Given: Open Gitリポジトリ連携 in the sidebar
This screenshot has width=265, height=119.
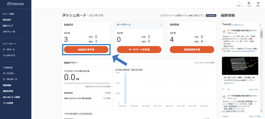Looking at the screenshot, I should [11, 97].
